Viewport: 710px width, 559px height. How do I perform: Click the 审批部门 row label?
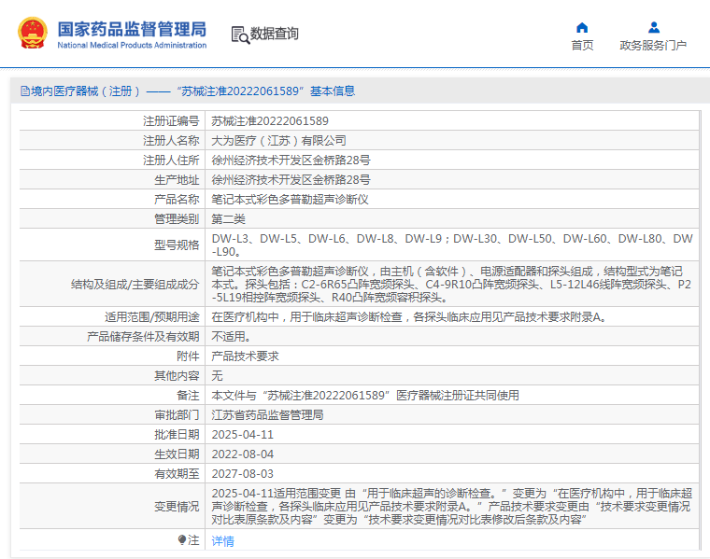pos(177,415)
